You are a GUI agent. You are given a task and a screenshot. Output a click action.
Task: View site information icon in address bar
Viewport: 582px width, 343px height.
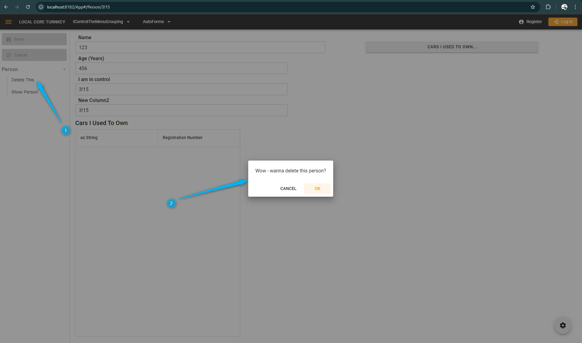pyautogui.click(x=41, y=7)
